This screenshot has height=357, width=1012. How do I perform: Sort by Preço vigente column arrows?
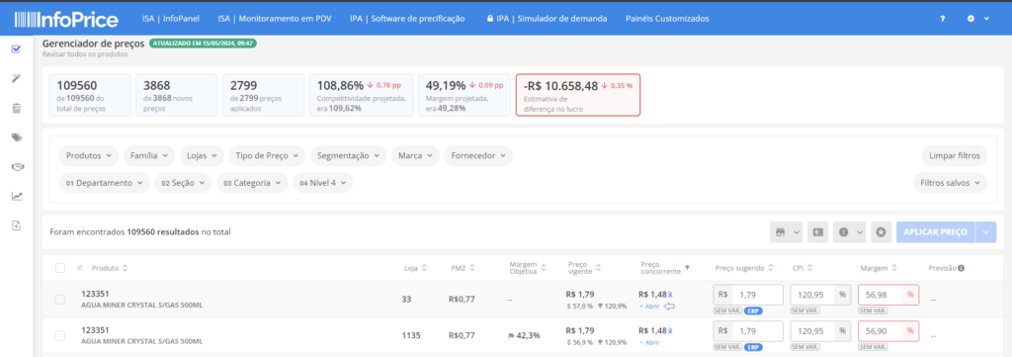[x=598, y=268]
